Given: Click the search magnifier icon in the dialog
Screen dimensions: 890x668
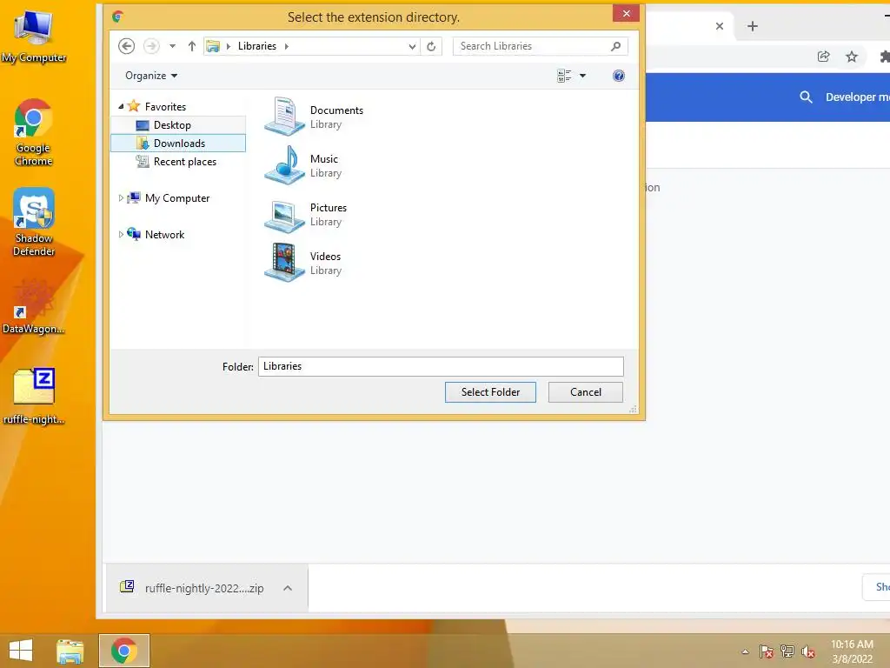Looking at the screenshot, I should pos(616,46).
